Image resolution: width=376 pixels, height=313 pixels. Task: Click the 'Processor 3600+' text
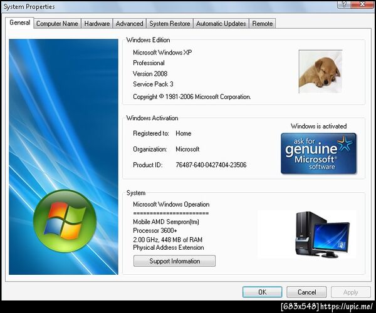[155, 230]
